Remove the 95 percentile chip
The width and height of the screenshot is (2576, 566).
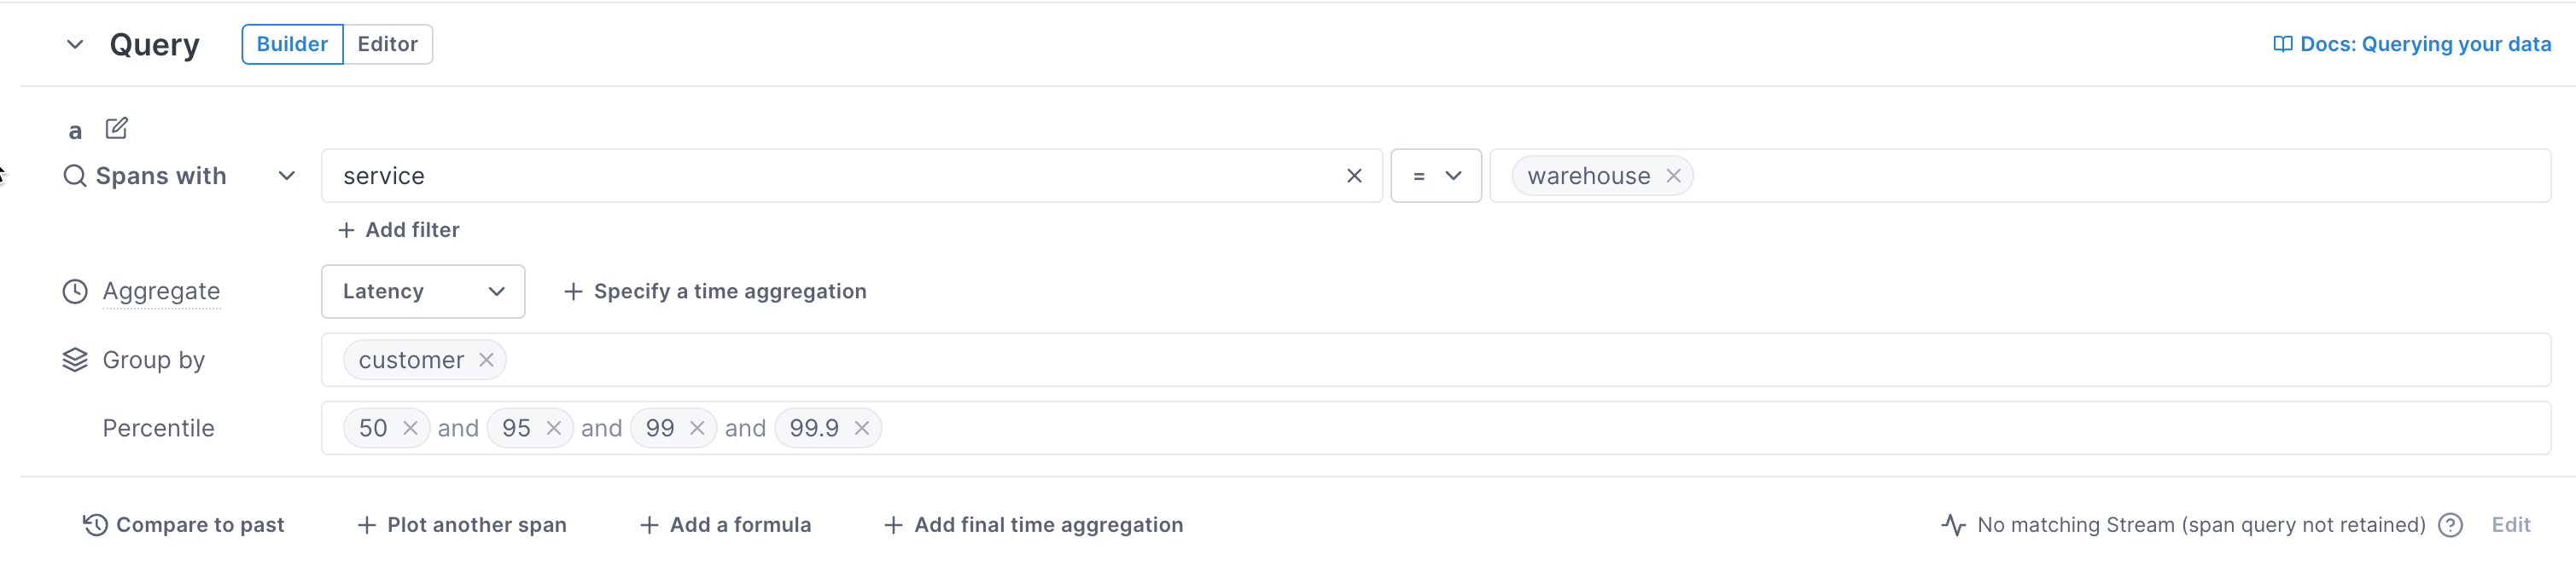[x=553, y=428]
